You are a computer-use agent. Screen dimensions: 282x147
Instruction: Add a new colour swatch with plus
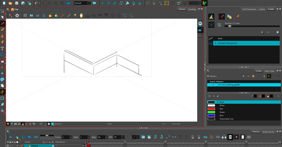209,96
